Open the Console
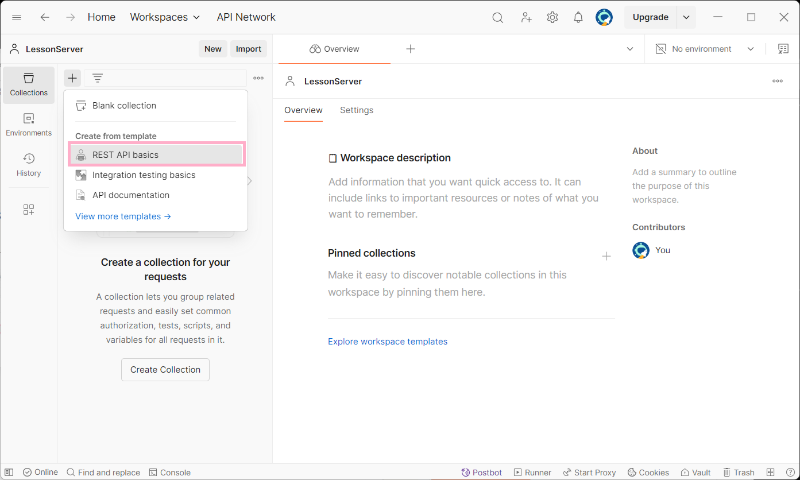 point(170,473)
